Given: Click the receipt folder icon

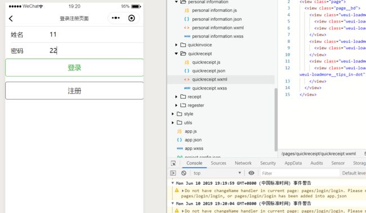Looking at the screenshot, I should click(183, 96).
